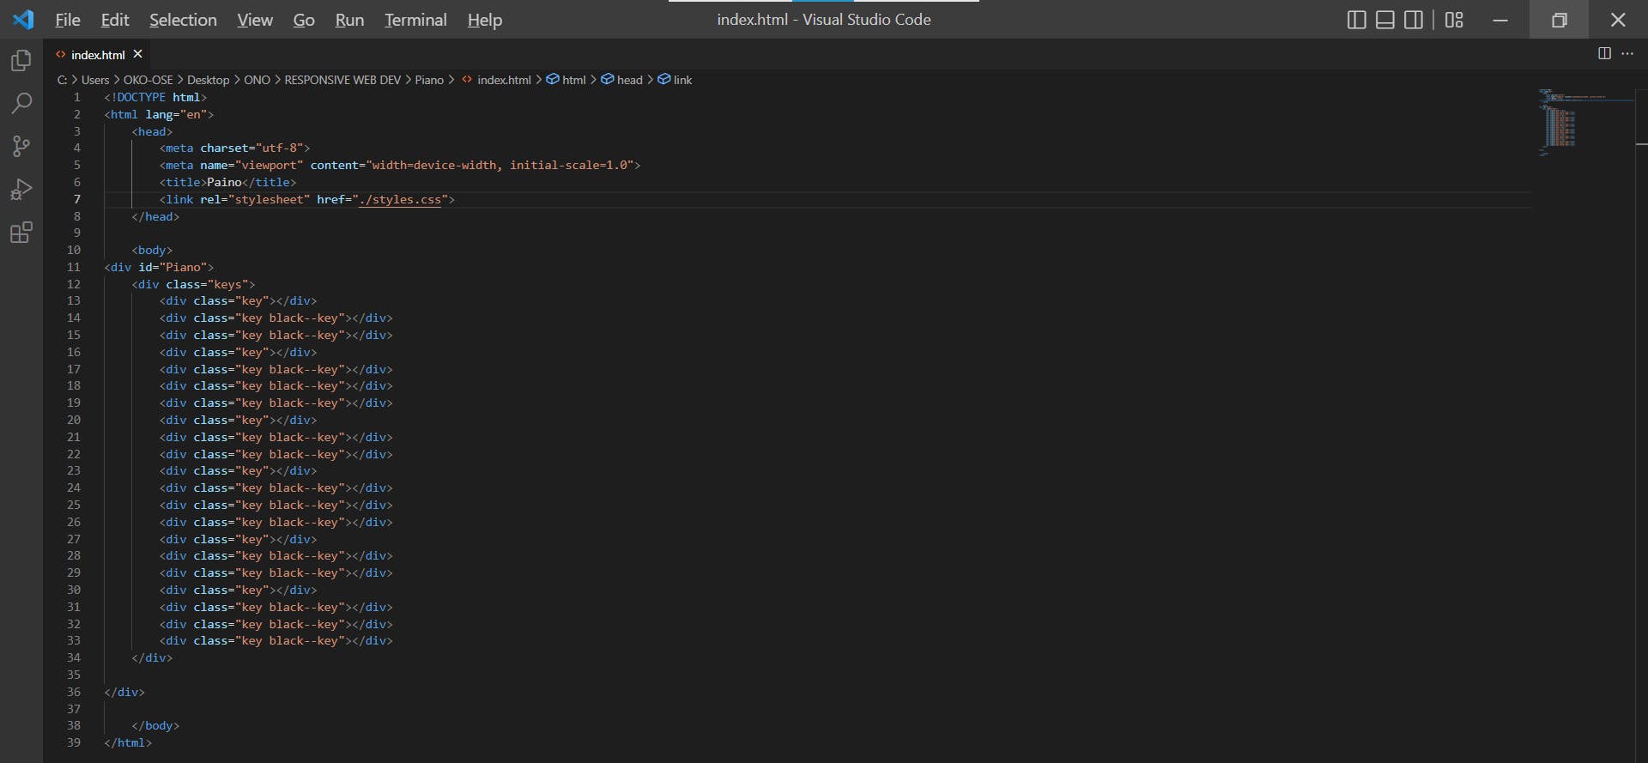Open the Go menu
Viewport: 1648px width, 763px height.
click(x=304, y=20)
